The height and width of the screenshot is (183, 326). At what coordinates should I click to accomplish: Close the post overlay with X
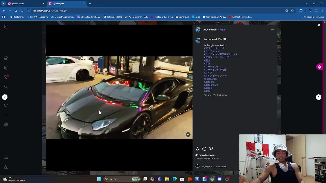(319, 25)
